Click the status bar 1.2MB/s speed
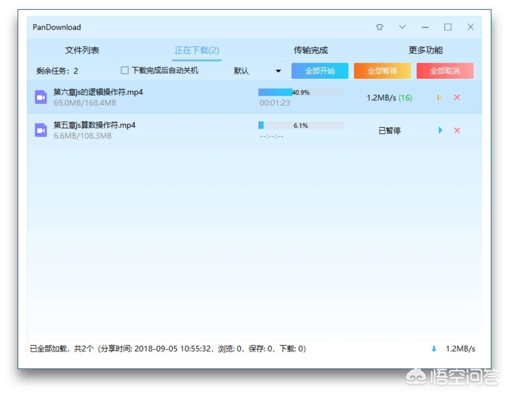The width and height of the screenshot is (509, 395). tap(461, 349)
